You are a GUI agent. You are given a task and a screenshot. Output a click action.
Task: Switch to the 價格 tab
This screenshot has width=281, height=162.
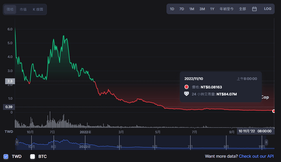[10, 9]
